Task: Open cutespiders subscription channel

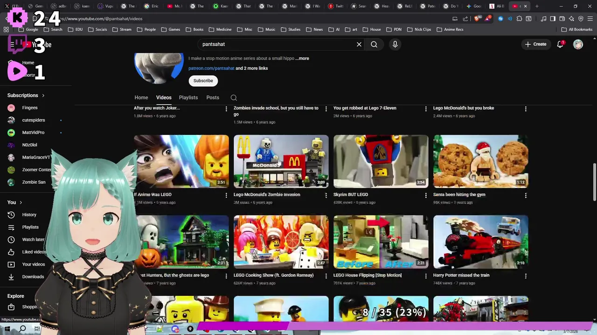Action: (34, 120)
